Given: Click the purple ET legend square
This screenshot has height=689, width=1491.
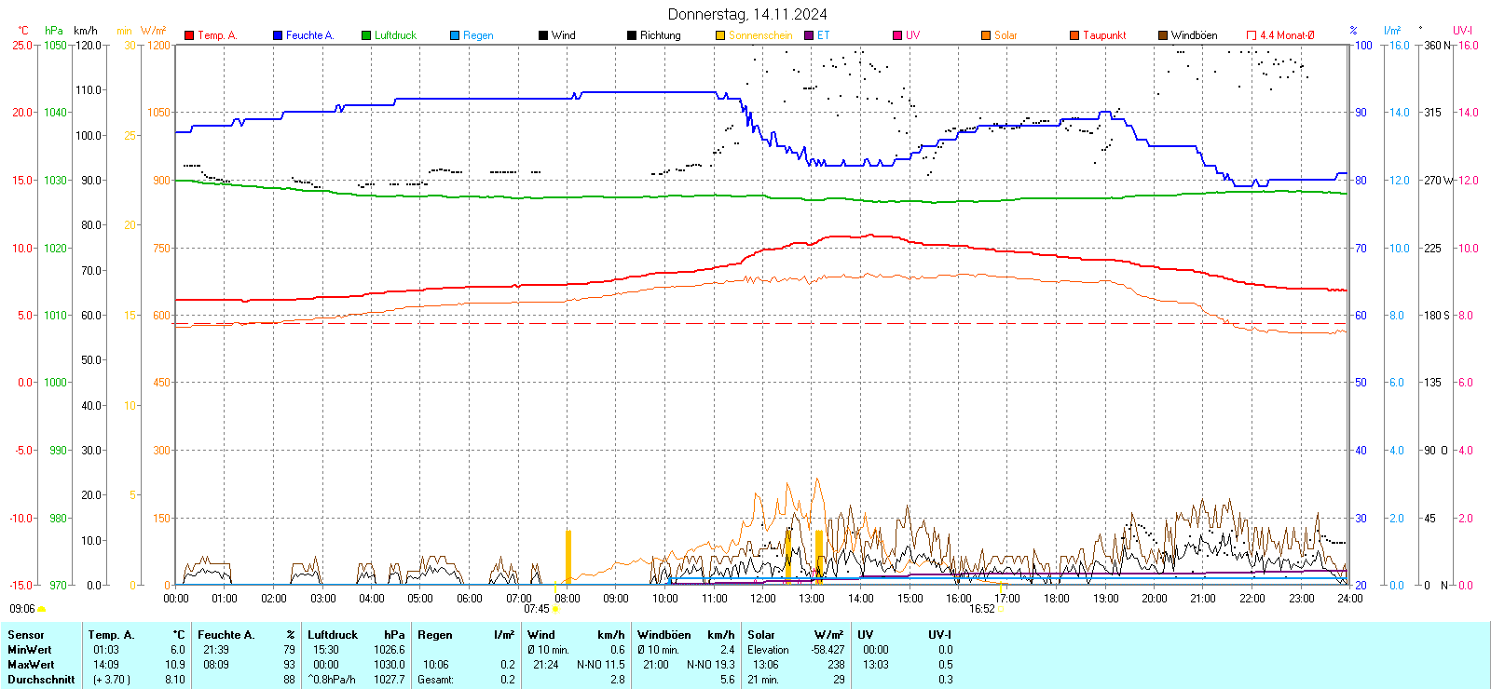Looking at the screenshot, I should click(x=809, y=35).
